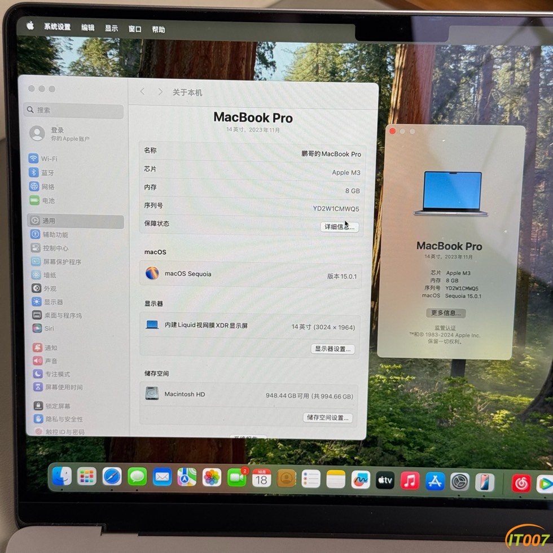This screenshot has width=553, height=553.
Task: Sign in with Apple Account (登录)
Action: click(x=60, y=134)
